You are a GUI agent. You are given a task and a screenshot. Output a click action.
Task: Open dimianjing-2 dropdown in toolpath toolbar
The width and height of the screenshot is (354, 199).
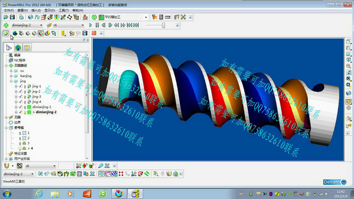[x=32, y=174]
